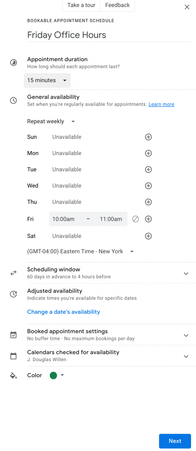Expand Booked appointment settings
The height and width of the screenshot is (451, 196).
186,335
